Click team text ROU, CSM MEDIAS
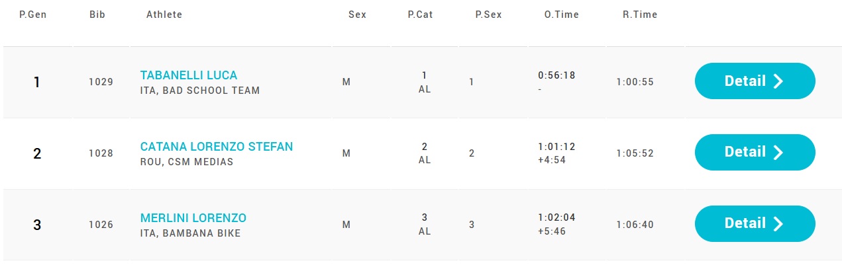 click(x=187, y=162)
